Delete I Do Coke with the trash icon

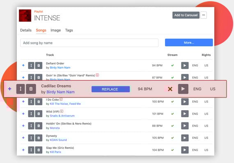[39, 102]
